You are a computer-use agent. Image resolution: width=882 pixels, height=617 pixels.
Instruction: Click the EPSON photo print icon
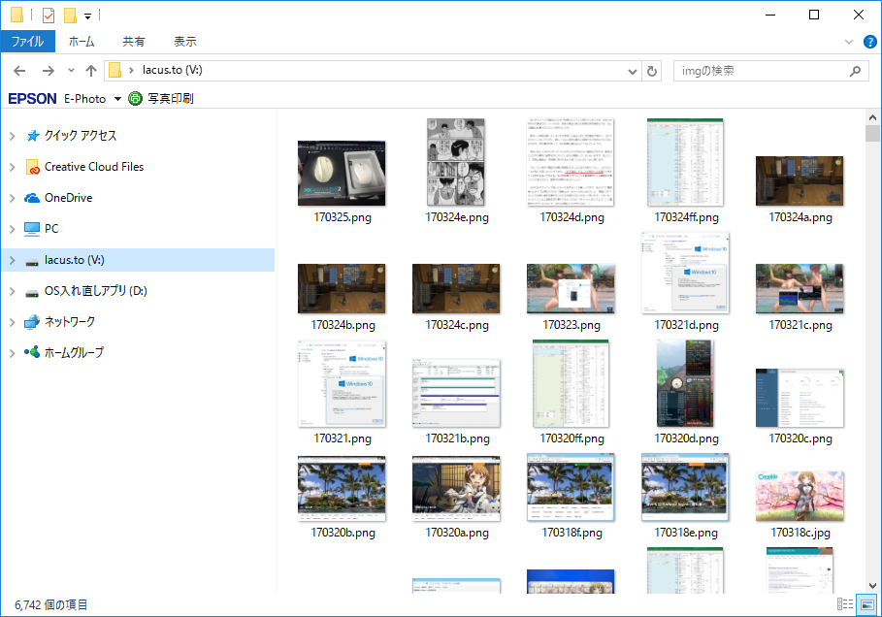135,98
